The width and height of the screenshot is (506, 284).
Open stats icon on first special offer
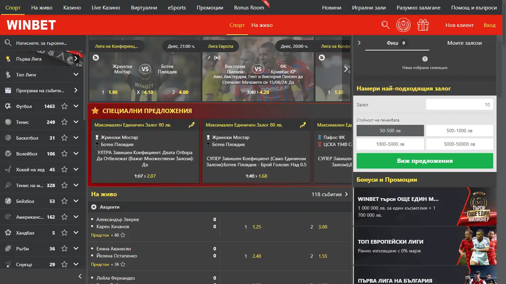tap(192, 125)
